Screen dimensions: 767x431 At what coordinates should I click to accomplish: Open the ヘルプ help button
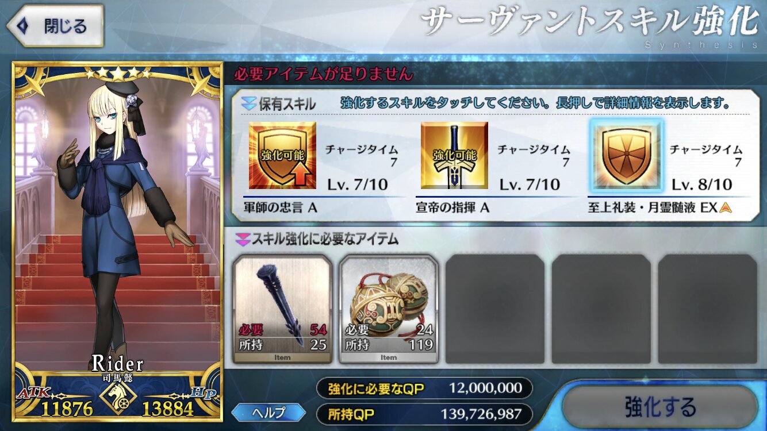point(269,413)
